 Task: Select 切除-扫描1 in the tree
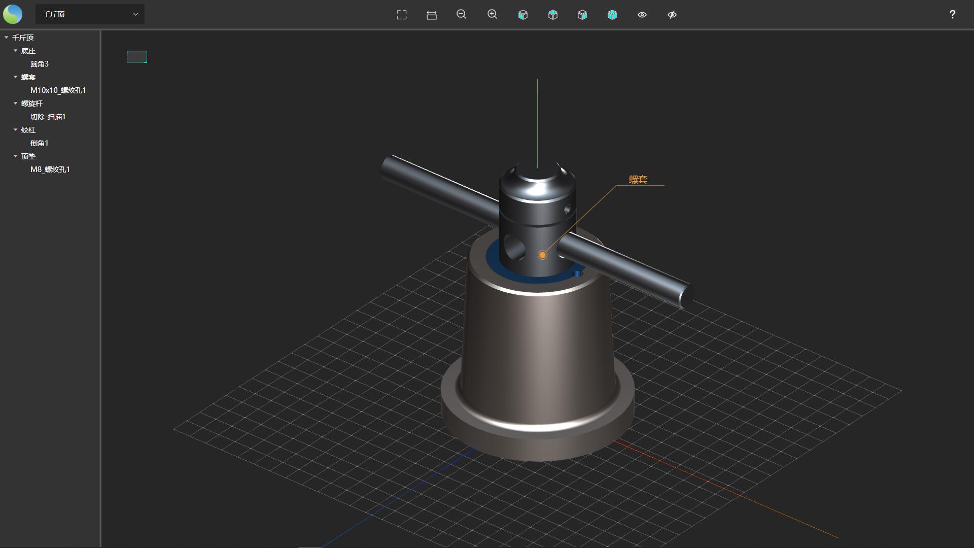coord(48,117)
